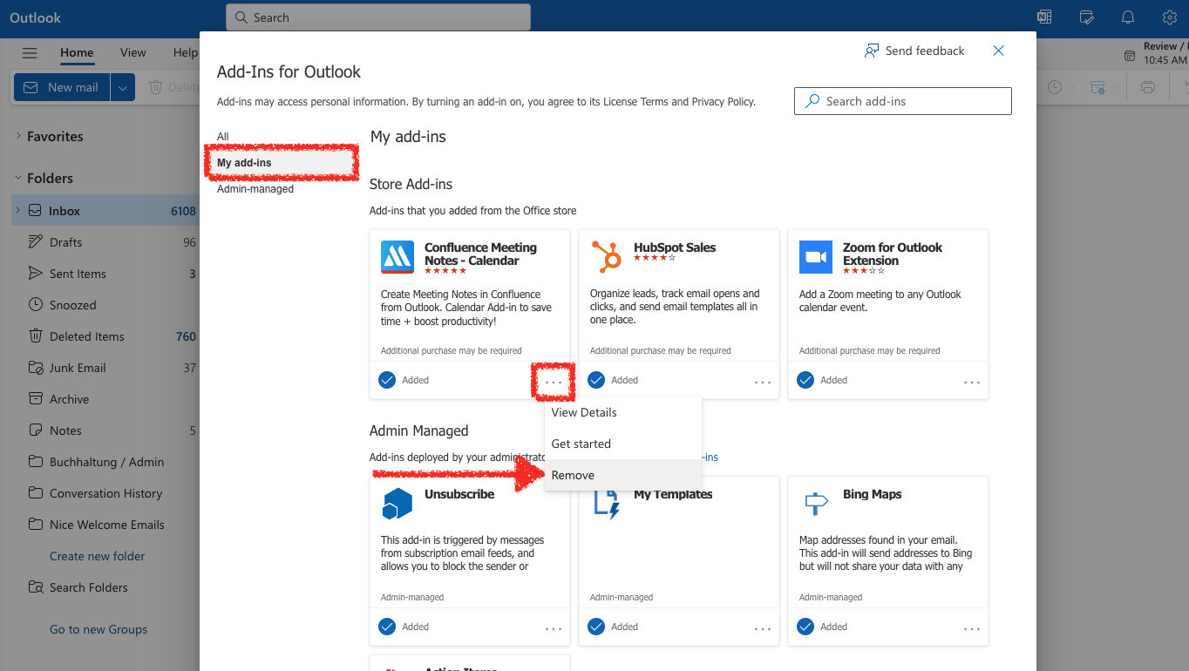
Task: Click the My Day calendar-check icon
Action: (x=1086, y=17)
